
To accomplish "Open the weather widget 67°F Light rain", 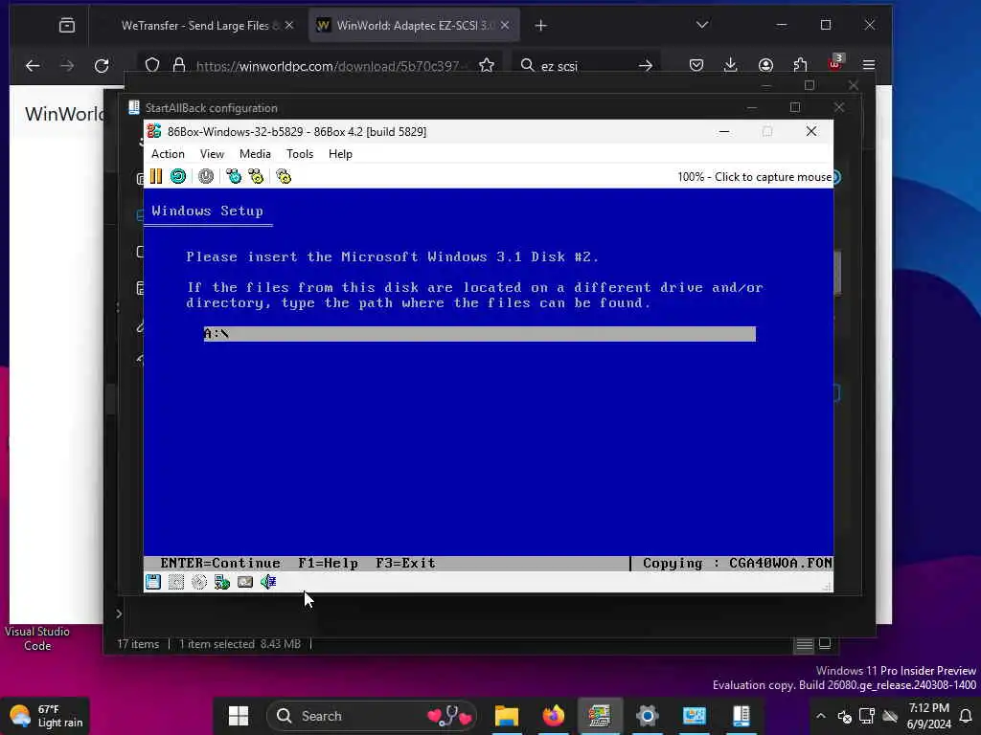I will tap(45, 716).
